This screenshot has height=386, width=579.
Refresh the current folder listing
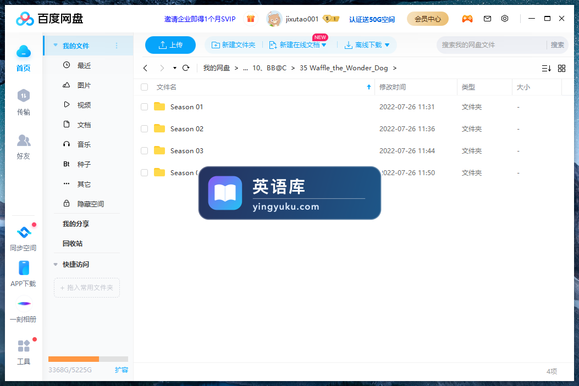pyautogui.click(x=186, y=68)
